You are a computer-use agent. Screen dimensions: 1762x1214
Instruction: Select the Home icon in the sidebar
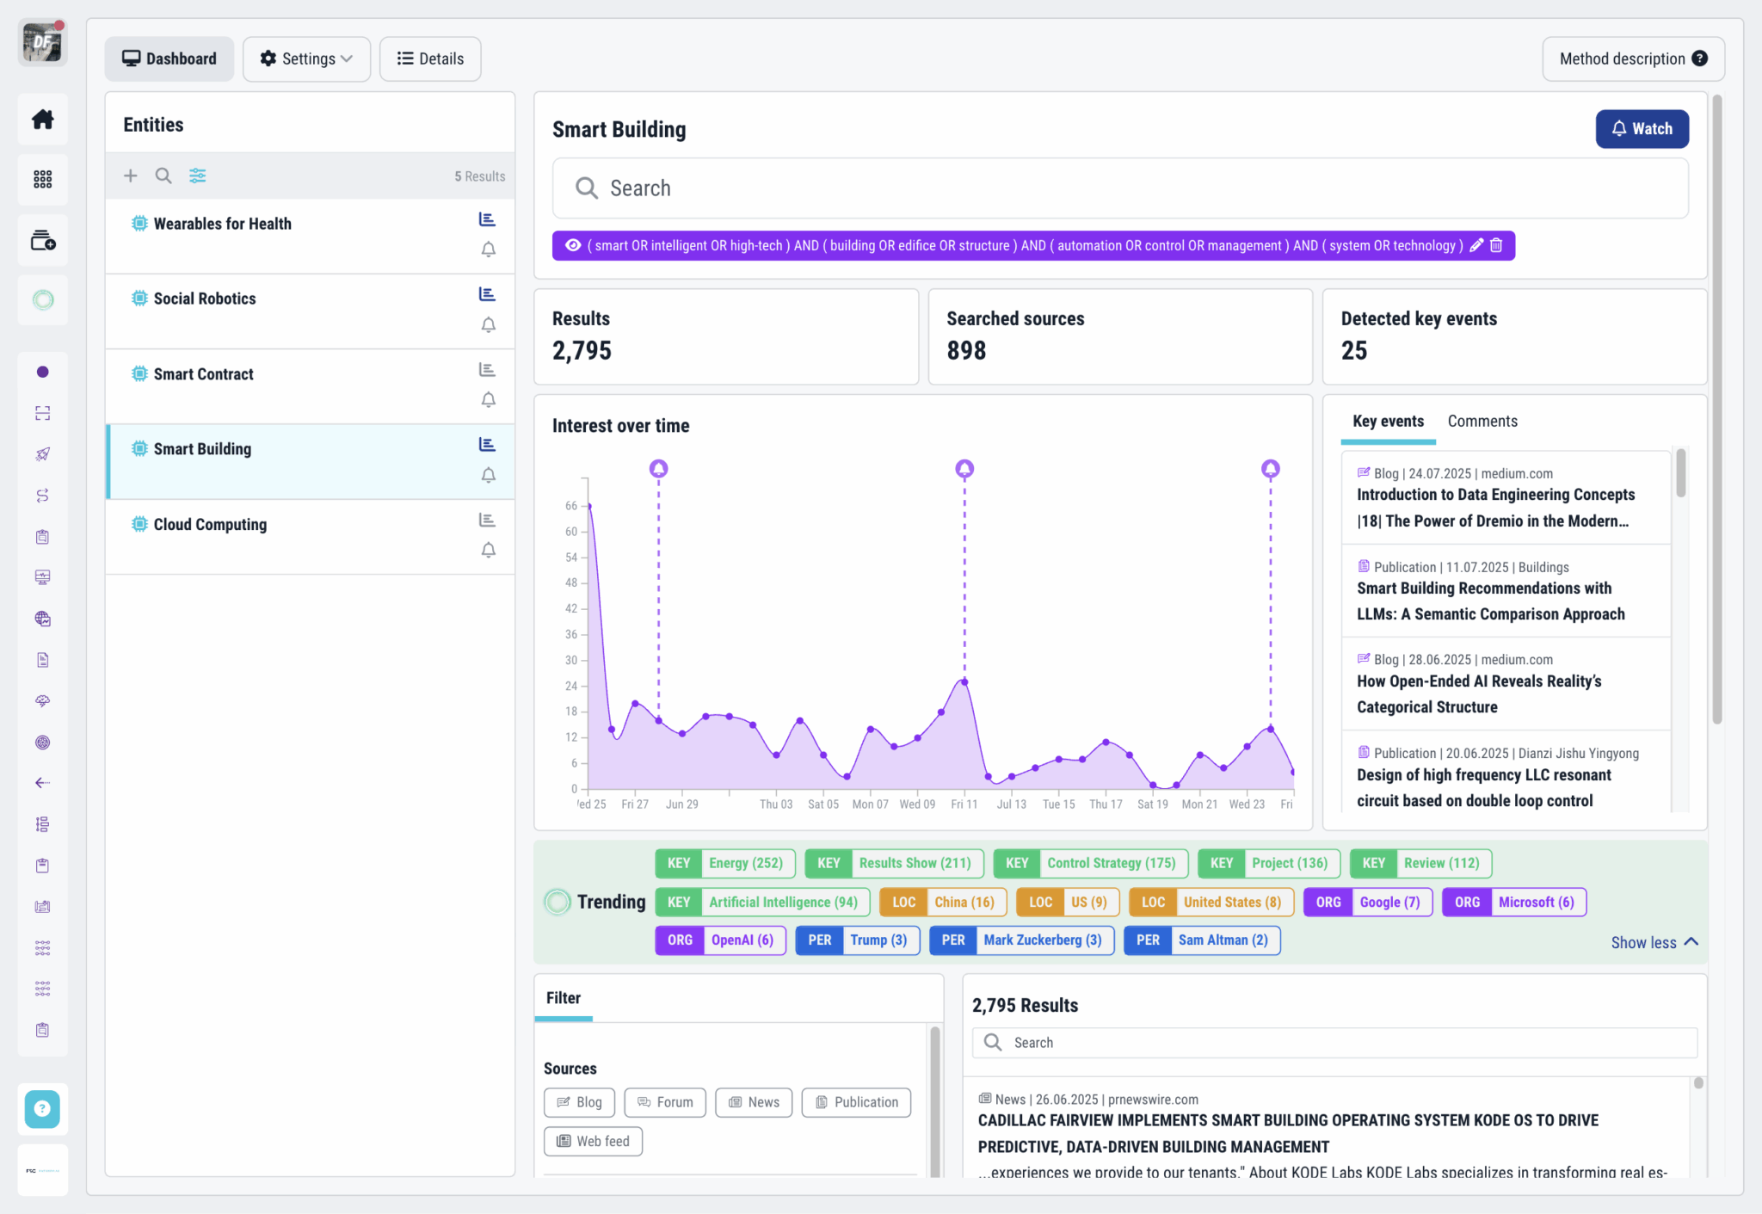click(42, 119)
